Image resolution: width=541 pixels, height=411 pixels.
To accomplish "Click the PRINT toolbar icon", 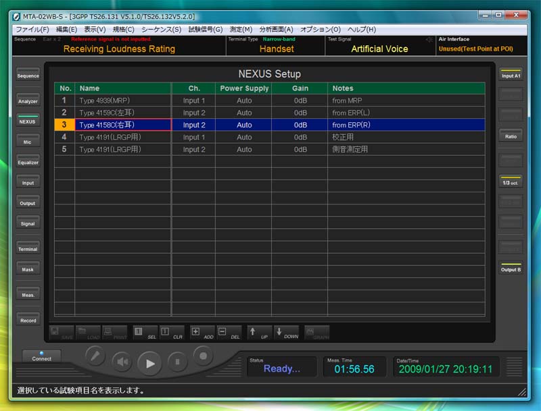I will 114,333.
